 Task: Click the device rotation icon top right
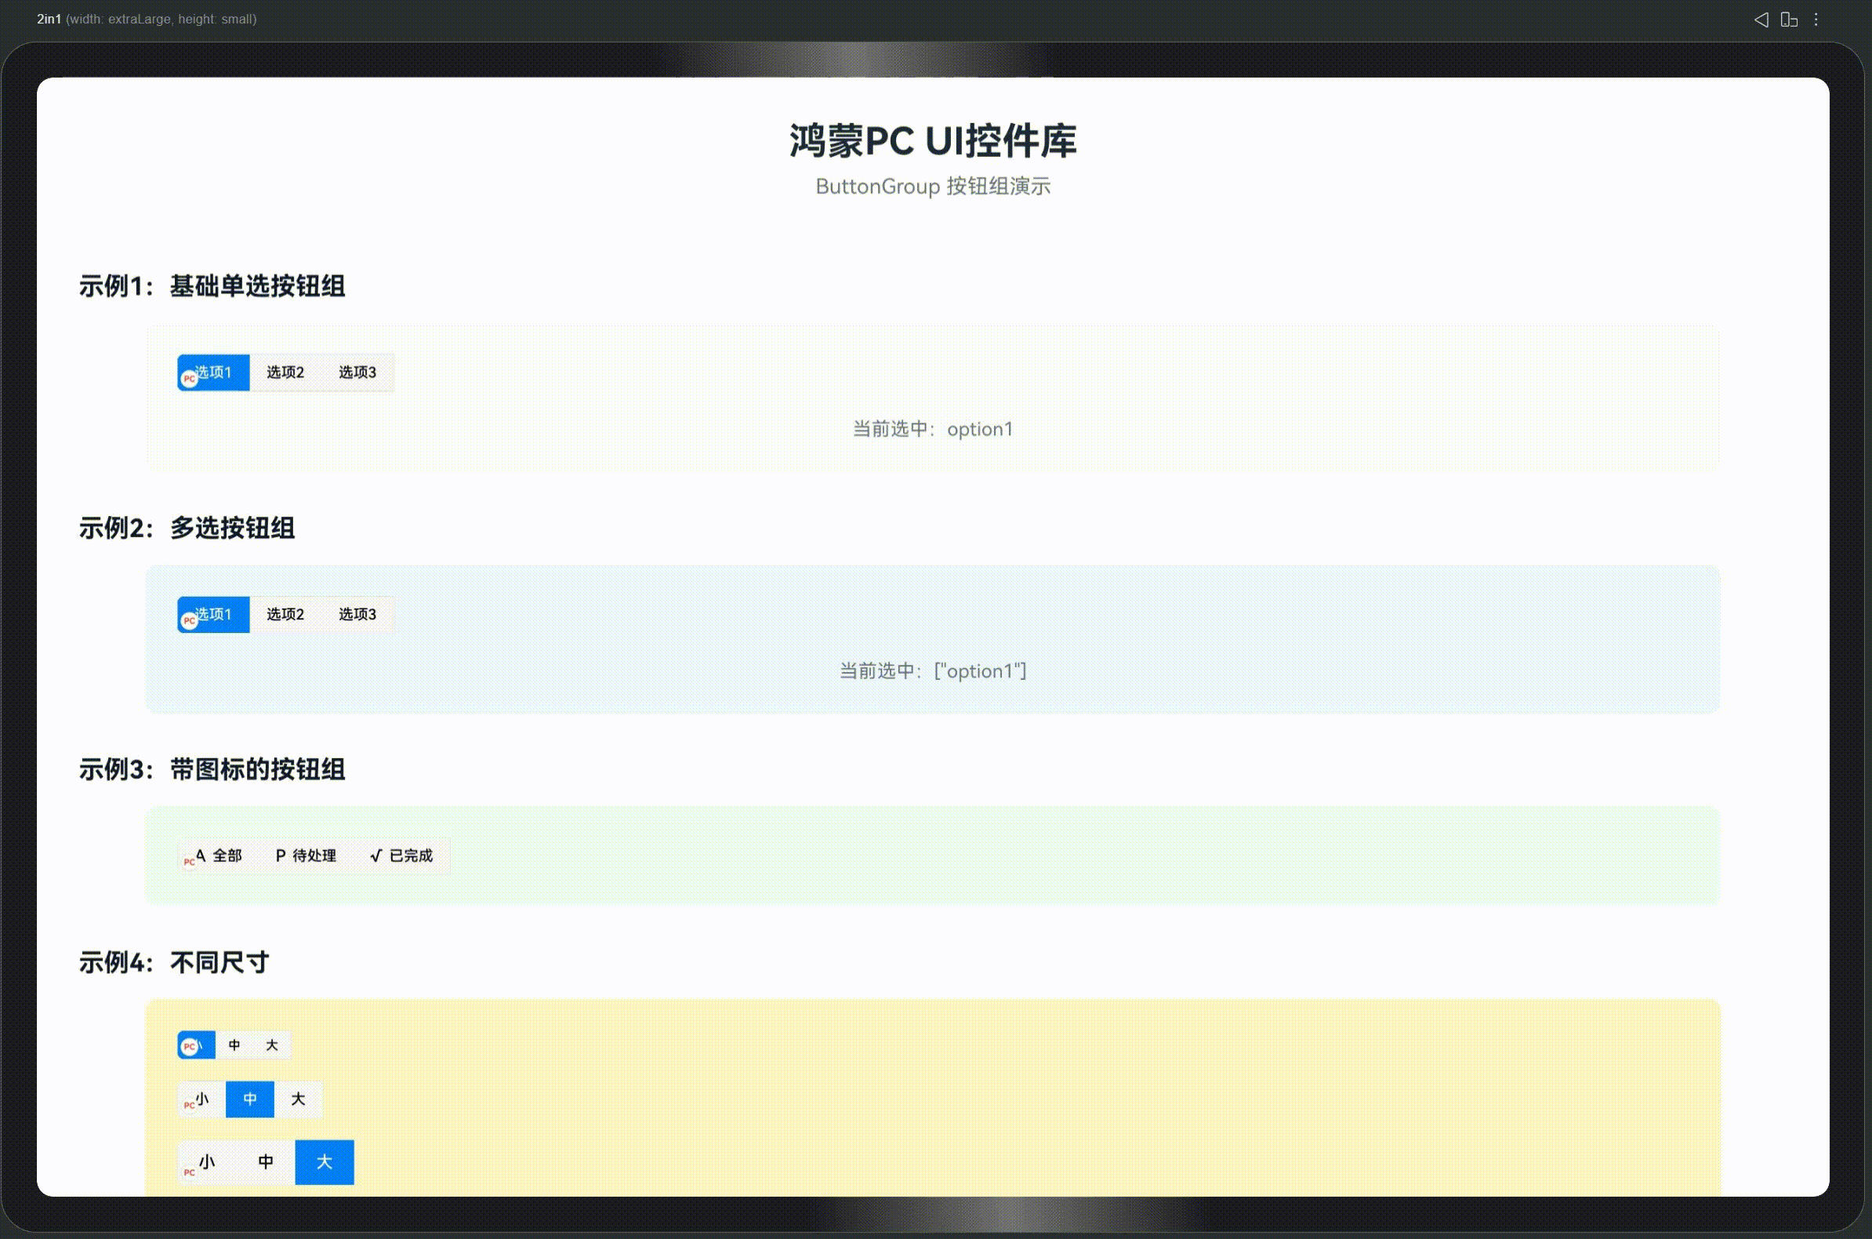(x=1788, y=19)
